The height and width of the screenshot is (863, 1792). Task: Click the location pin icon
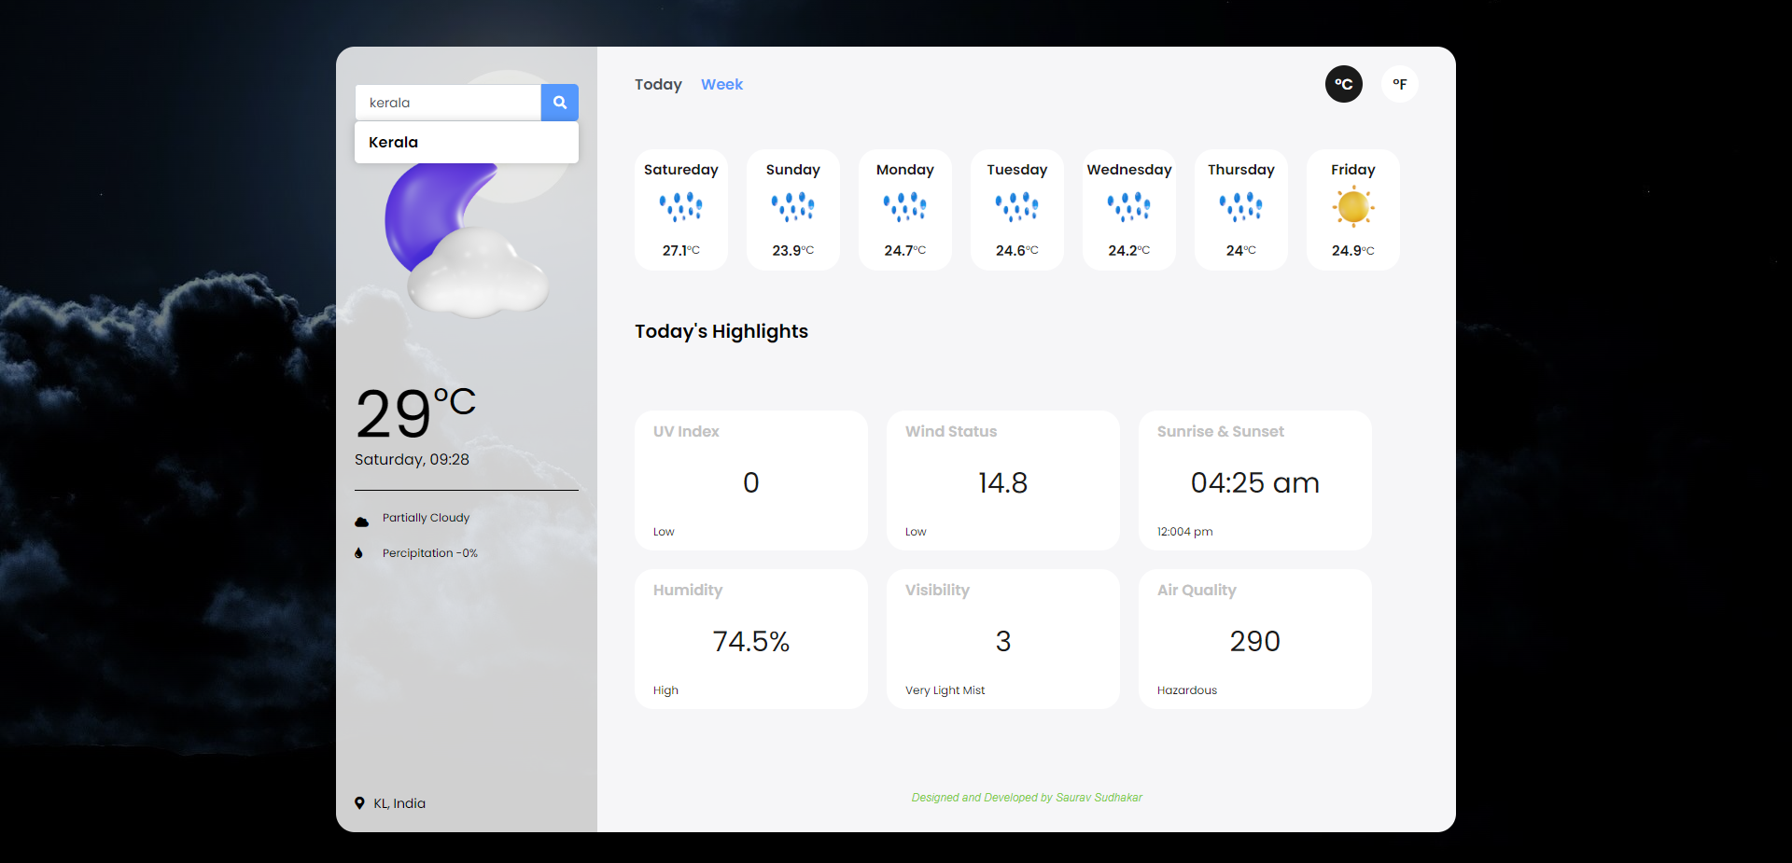pos(359,803)
